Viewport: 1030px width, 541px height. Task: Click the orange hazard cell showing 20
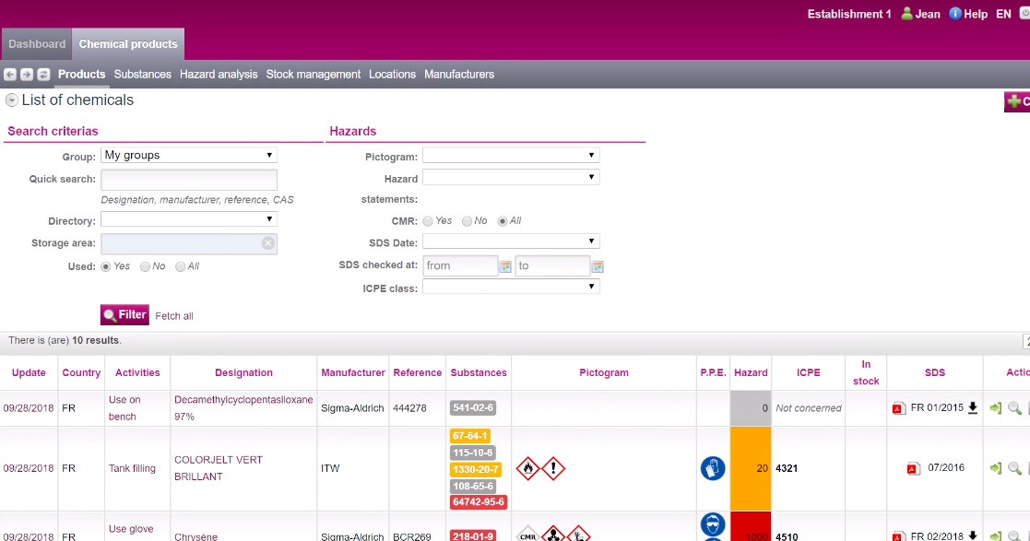pos(751,468)
